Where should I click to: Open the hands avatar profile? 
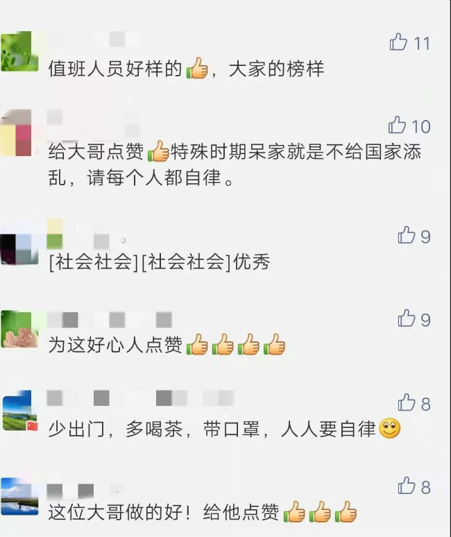point(20,329)
